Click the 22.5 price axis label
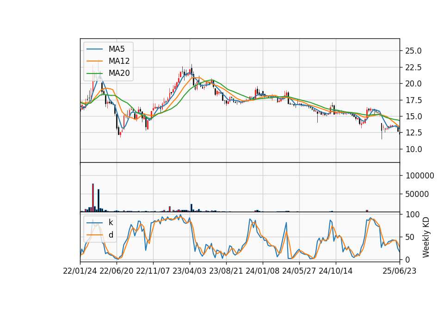The width and height of the screenshot is (444, 319). click(x=413, y=67)
